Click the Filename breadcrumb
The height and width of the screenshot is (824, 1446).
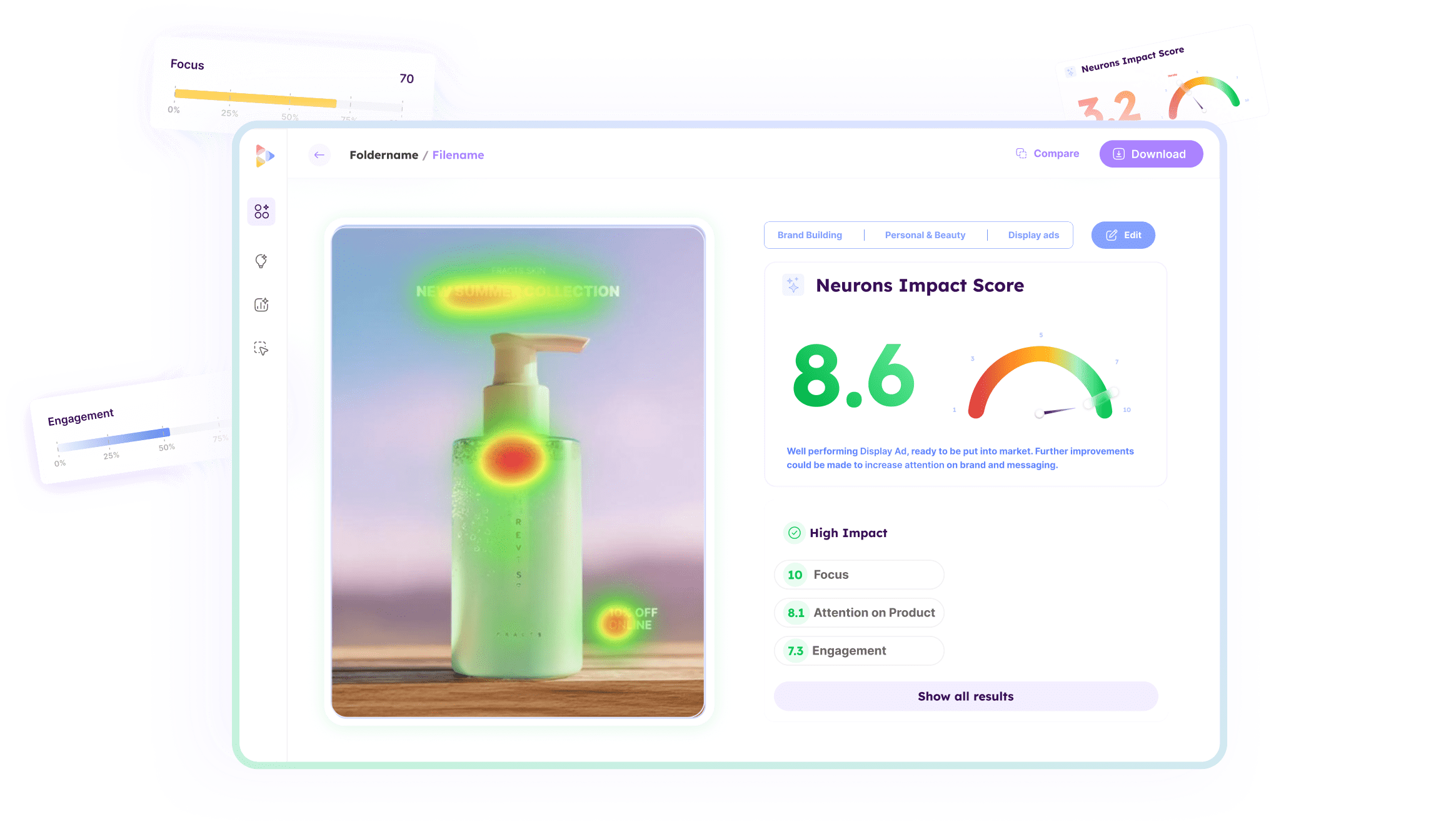458,155
